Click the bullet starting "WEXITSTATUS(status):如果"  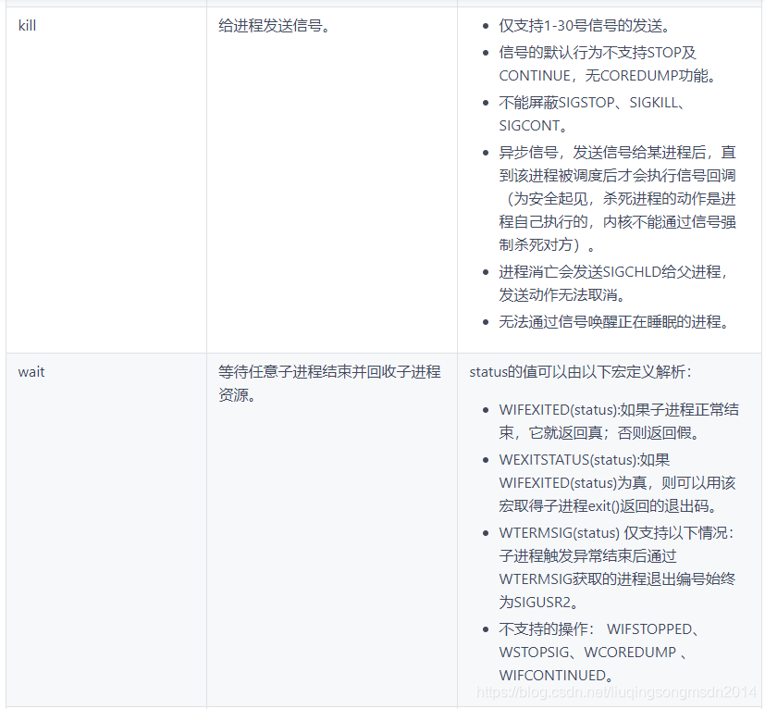click(x=617, y=483)
